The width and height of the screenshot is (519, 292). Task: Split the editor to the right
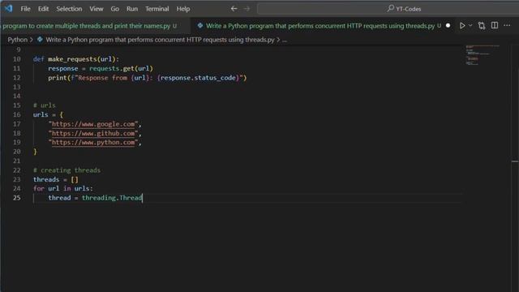(495, 25)
